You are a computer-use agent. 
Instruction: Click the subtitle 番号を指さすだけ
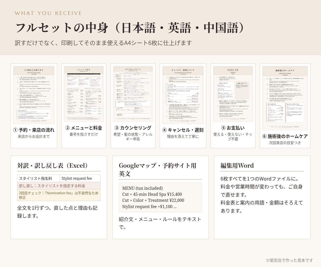(x=84, y=134)
